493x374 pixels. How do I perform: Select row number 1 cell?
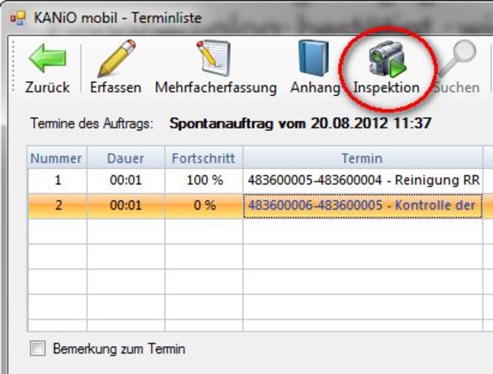click(x=57, y=181)
